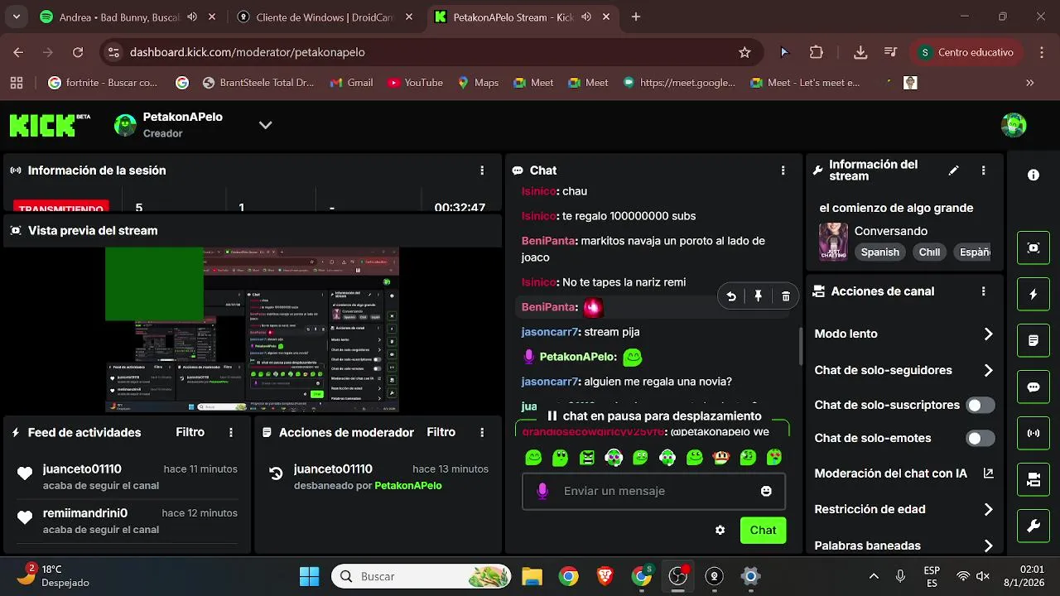Viewport: 1060px width, 596px height.
Task: Pin BeniPanta's chat message
Action: tap(759, 296)
